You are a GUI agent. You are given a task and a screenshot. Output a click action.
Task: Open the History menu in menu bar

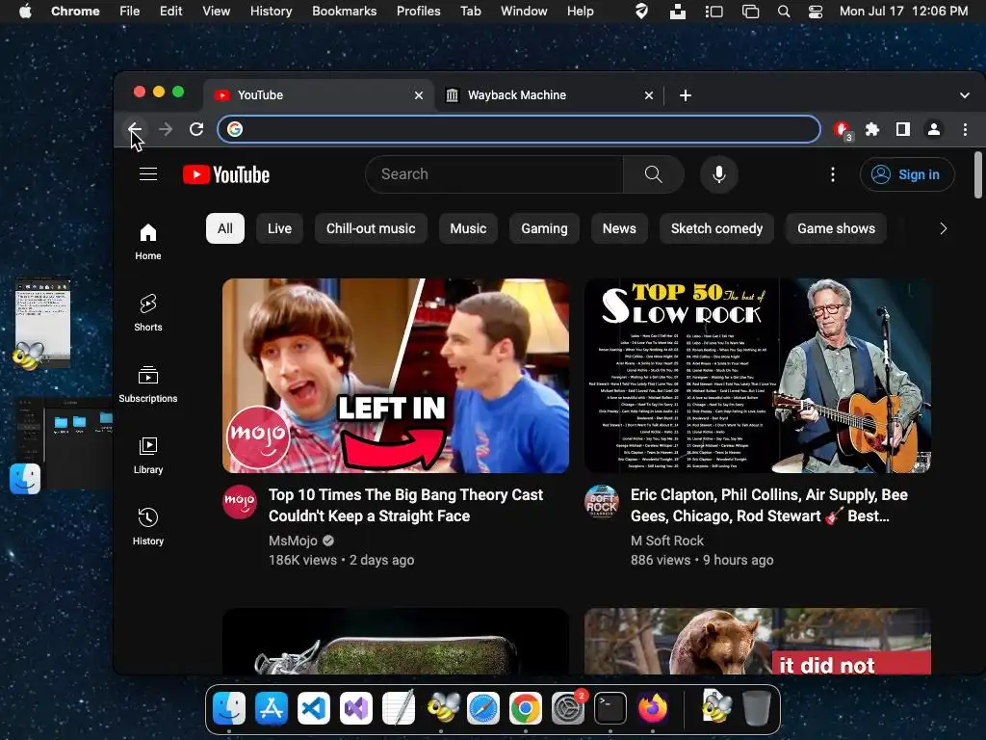pos(271,11)
